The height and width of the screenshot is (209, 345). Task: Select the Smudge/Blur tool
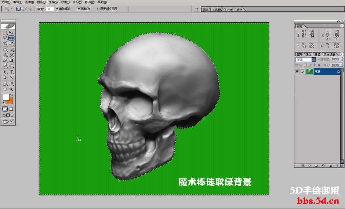pyautogui.click(x=5, y=66)
